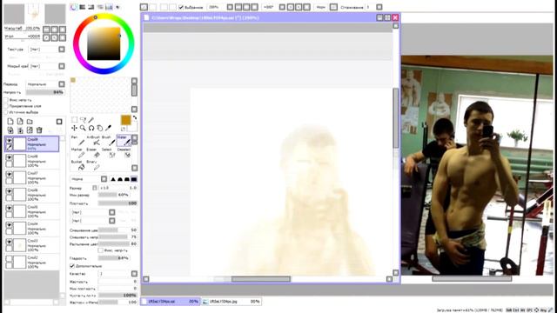Show layer Слой2 with its eye toggle

[x=10, y=259]
